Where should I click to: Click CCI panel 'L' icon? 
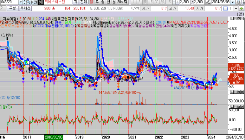[232, 107]
